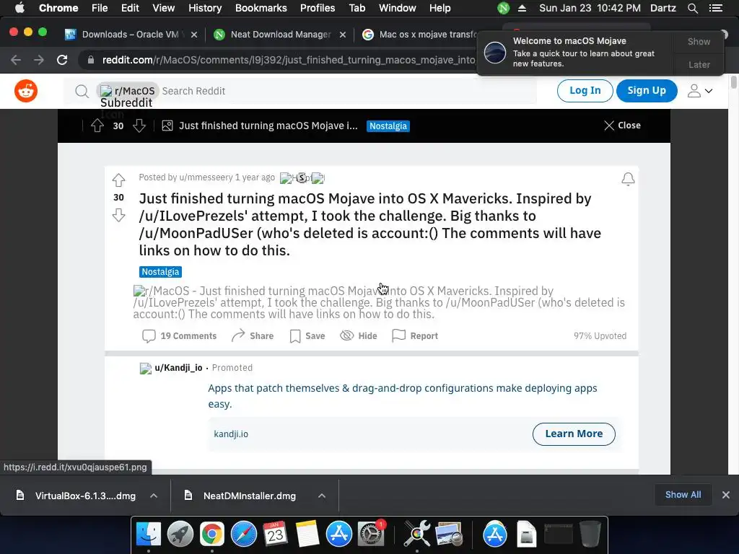
Task: Open the Apple menu
Action: (19, 8)
